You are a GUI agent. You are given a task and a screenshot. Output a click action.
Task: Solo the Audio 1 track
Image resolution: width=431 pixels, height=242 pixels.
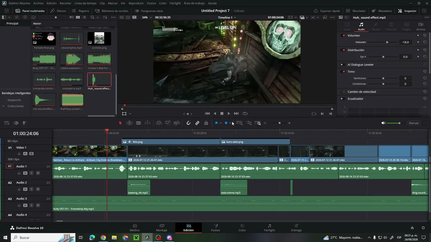pyautogui.click(x=32, y=173)
